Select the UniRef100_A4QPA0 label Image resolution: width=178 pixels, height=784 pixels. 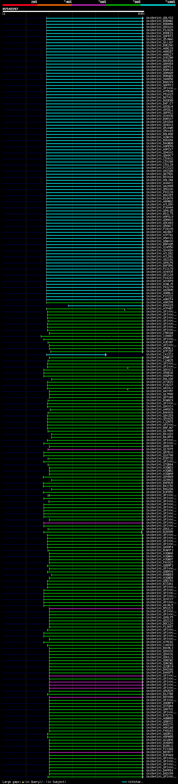tap(159, 375)
